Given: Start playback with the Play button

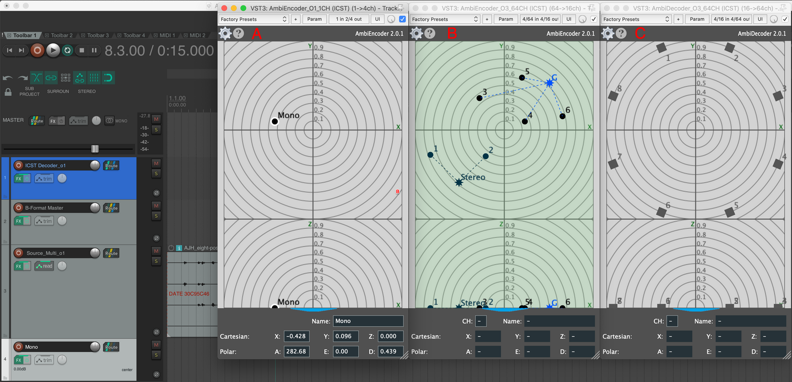Looking at the screenshot, I should click(53, 50).
